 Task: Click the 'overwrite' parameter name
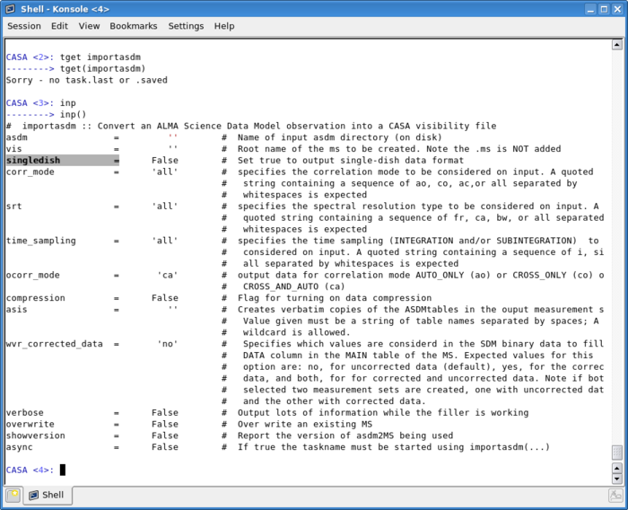[30, 424]
